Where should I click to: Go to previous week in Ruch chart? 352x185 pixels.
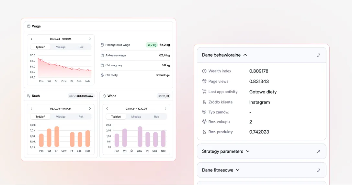[31, 109]
